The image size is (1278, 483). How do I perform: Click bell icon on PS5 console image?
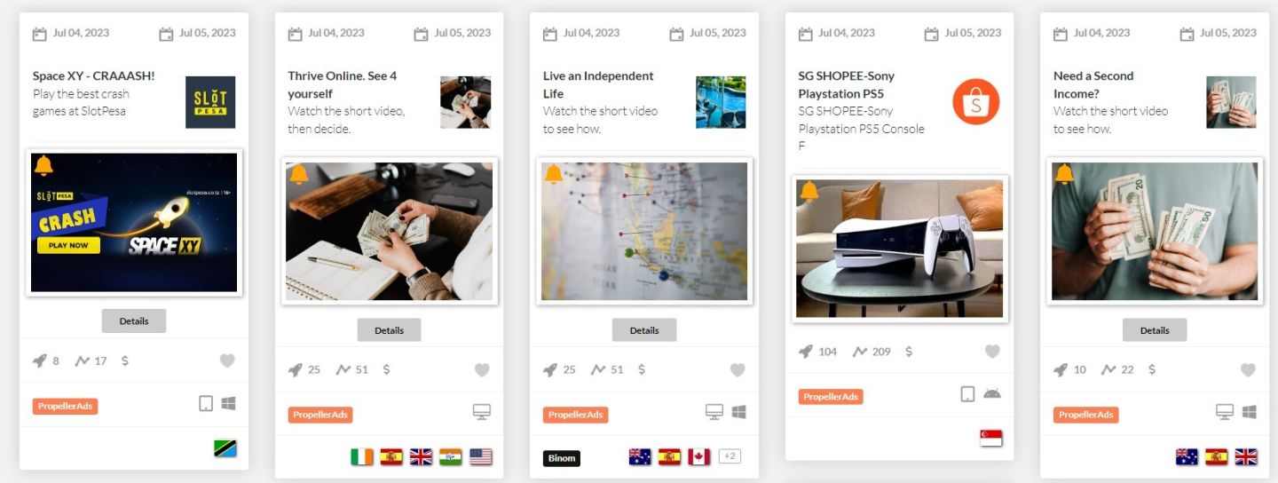point(809,191)
